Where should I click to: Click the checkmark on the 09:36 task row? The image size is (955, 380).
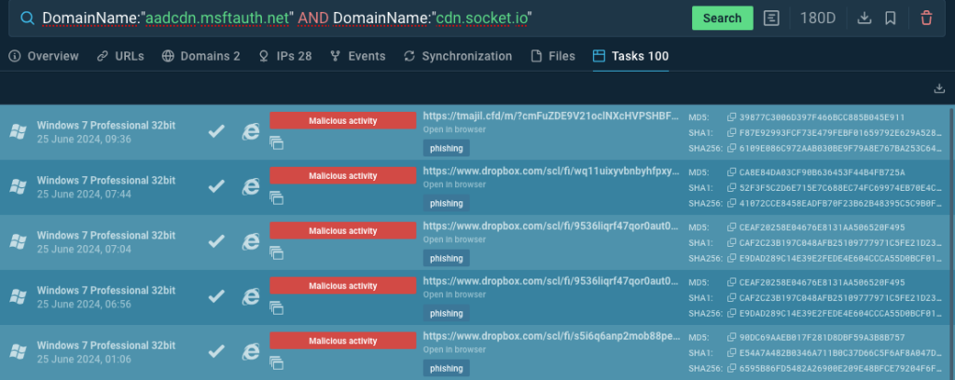pyautogui.click(x=216, y=131)
